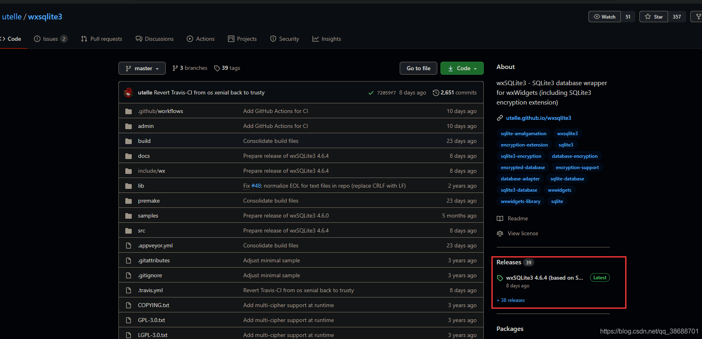702x339 pixels.
Task: Open the Insights tab
Action: [x=327, y=39]
